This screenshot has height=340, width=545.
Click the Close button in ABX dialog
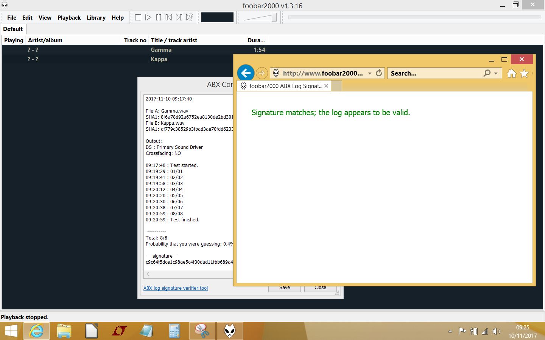[x=320, y=288]
